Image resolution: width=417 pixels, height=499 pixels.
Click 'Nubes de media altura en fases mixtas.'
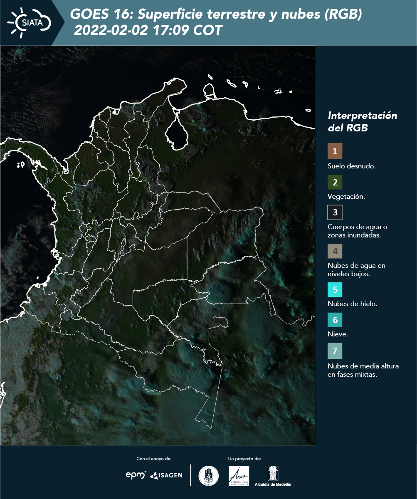(x=363, y=371)
